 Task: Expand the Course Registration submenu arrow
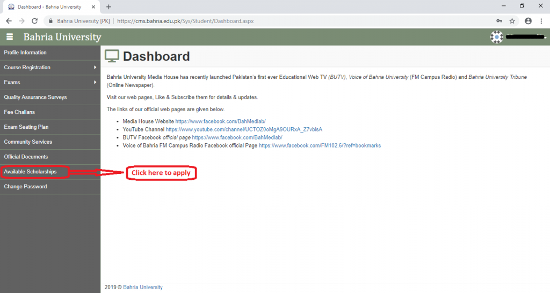tap(95, 68)
